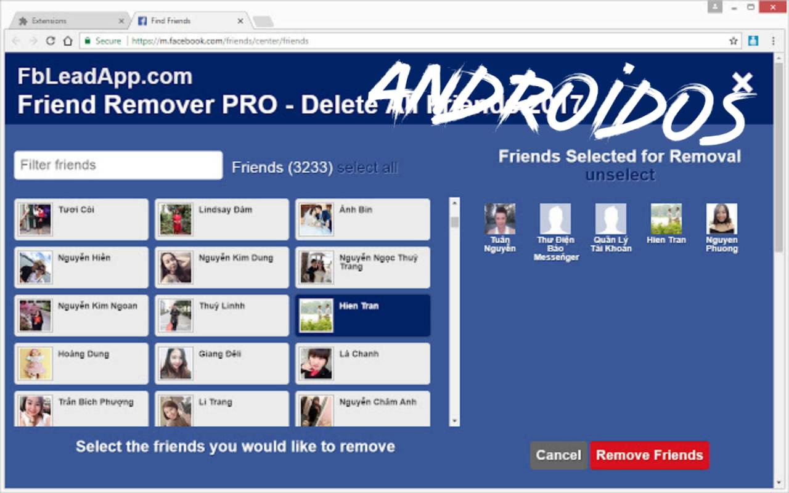789x493 pixels.
Task: Reload the page with refresh icon
Action: point(51,41)
